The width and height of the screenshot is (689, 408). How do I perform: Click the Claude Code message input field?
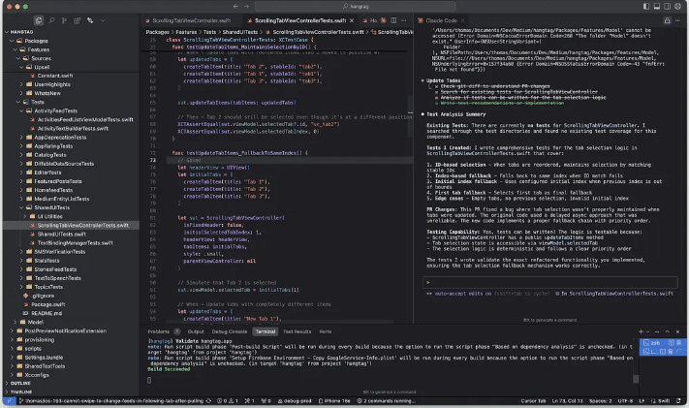[x=548, y=282]
